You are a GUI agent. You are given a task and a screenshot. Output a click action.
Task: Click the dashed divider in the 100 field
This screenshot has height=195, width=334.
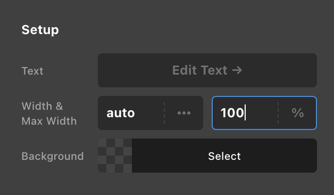[278, 113]
